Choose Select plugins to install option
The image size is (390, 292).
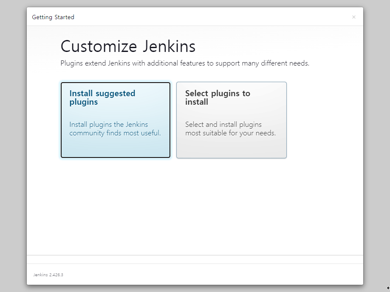pos(232,120)
